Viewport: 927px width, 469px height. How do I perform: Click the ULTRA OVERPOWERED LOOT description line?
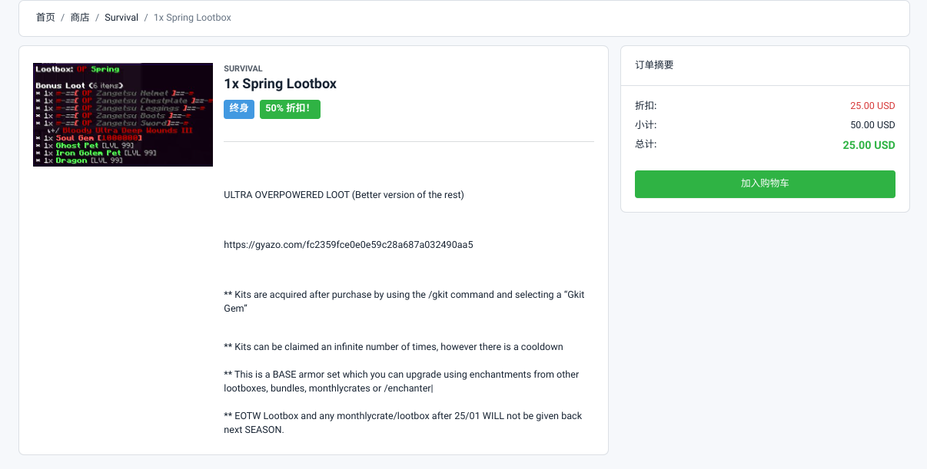[344, 195]
